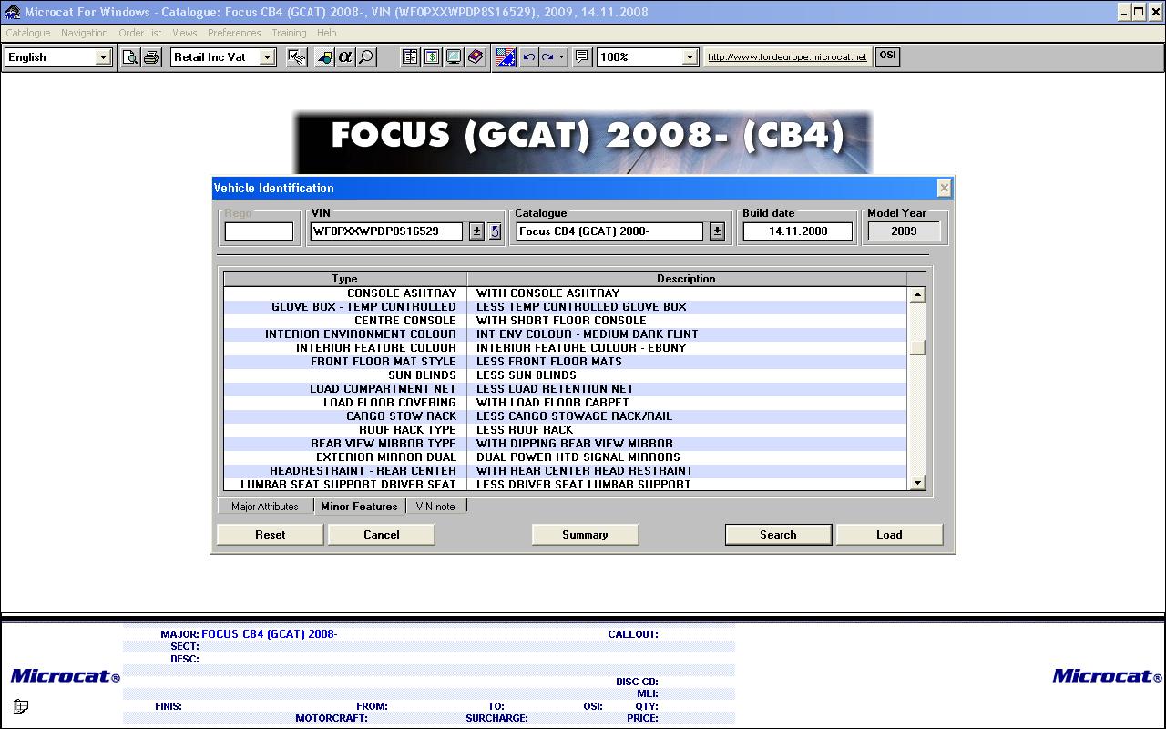Image resolution: width=1166 pixels, height=729 pixels.
Task: Click the red book toolbar icon
Action: point(476,57)
